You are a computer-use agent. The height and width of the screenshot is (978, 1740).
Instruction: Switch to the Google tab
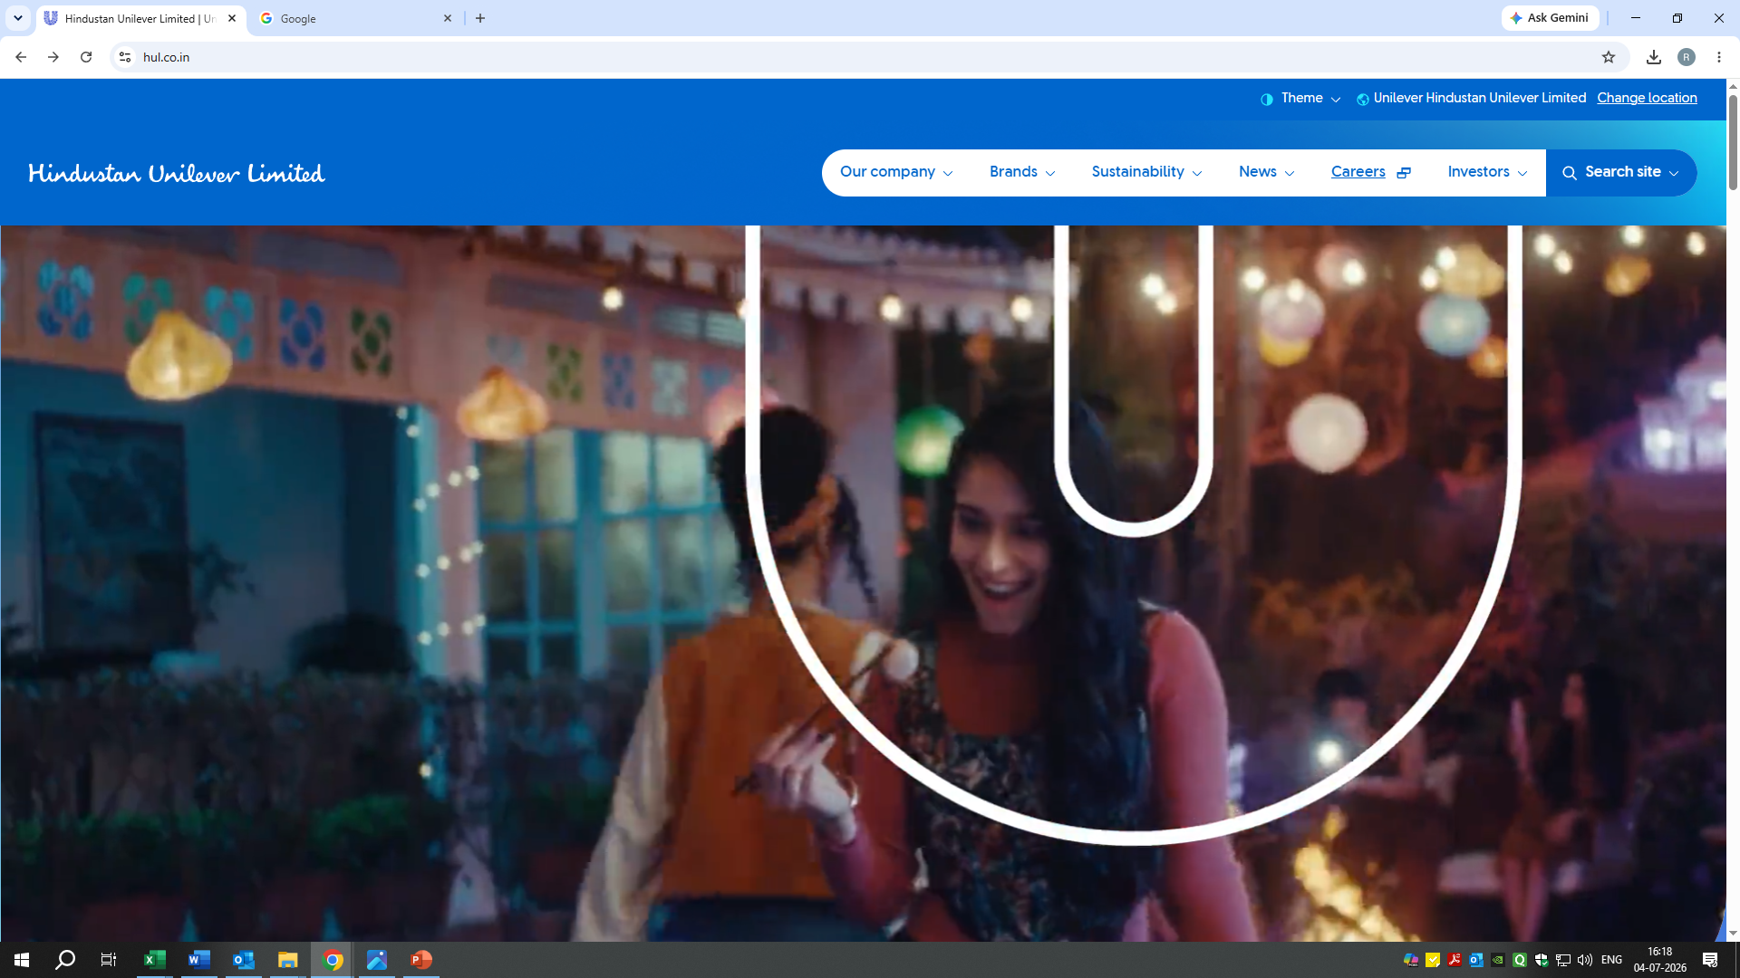pos(355,18)
